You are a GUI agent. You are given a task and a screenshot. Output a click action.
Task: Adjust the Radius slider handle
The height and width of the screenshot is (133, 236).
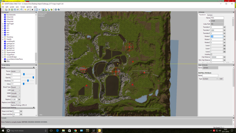[x=24, y=74]
